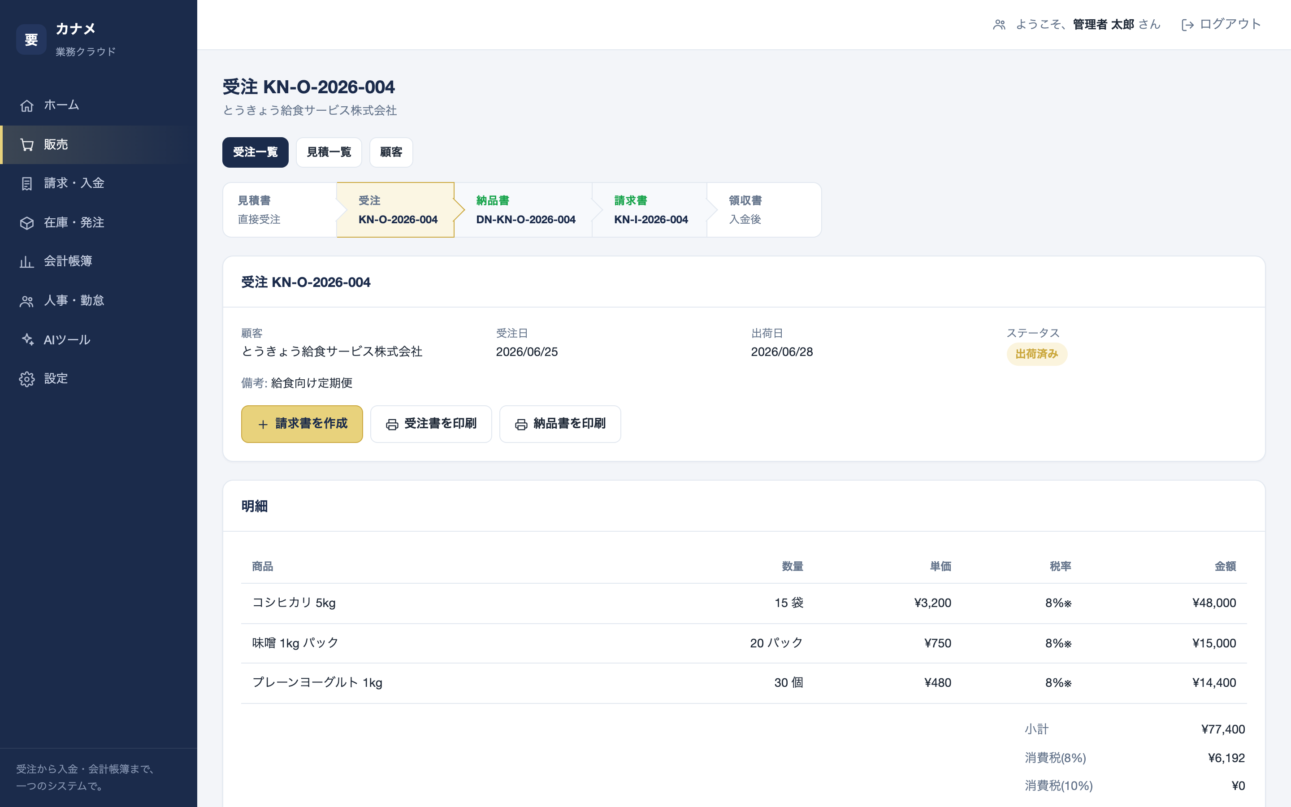Select the 見積書 直接受注 step
Viewport: 1291px width, 807px height.
(x=280, y=210)
